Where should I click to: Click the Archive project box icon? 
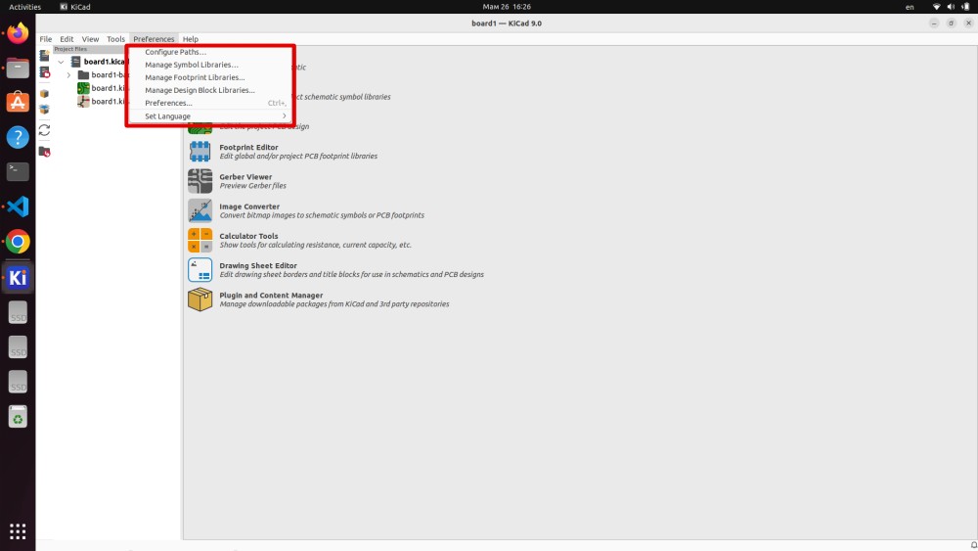tap(44, 94)
